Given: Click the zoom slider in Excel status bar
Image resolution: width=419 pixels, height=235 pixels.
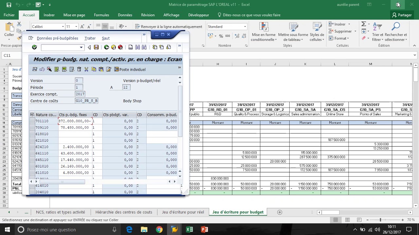Looking at the screenshot, I should (380, 220).
